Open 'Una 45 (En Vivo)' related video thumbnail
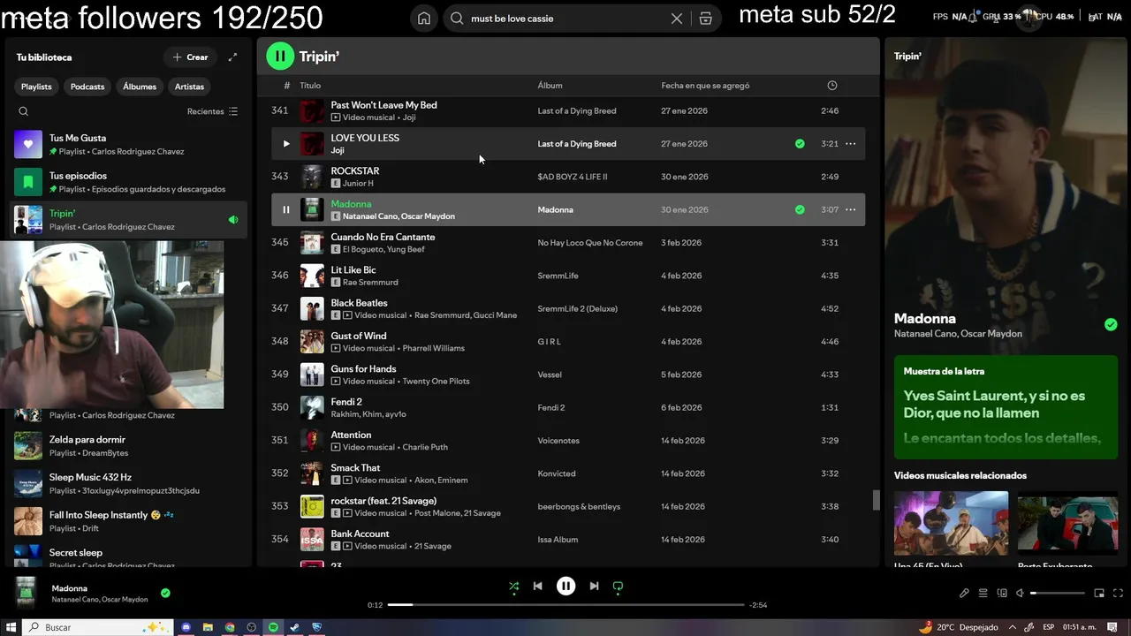 (x=951, y=523)
